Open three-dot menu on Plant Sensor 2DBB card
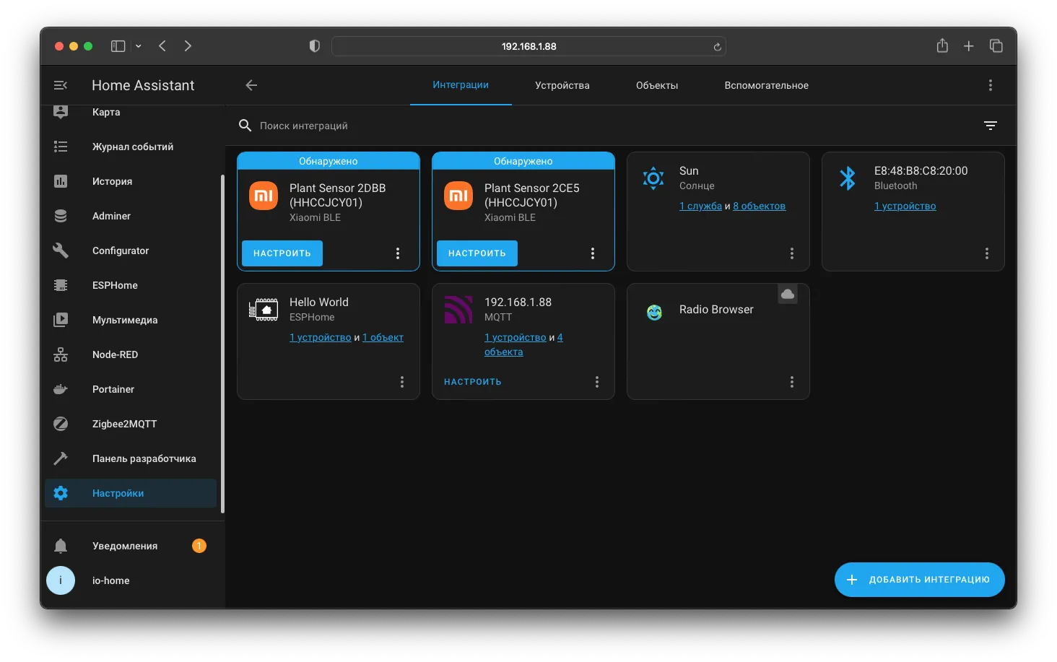 tap(398, 253)
